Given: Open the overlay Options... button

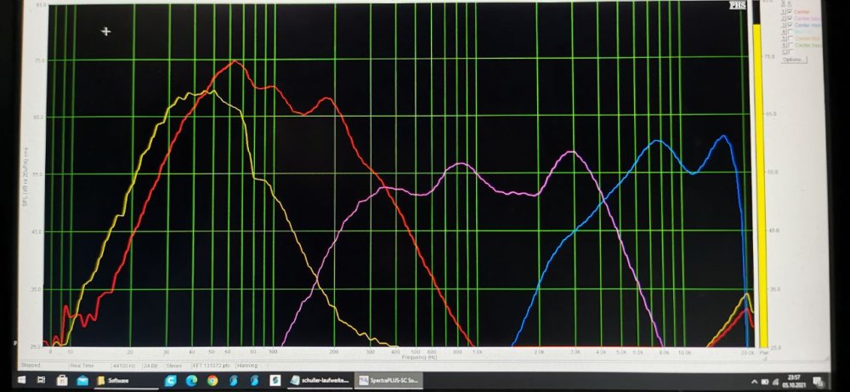Looking at the screenshot, I should [x=793, y=60].
